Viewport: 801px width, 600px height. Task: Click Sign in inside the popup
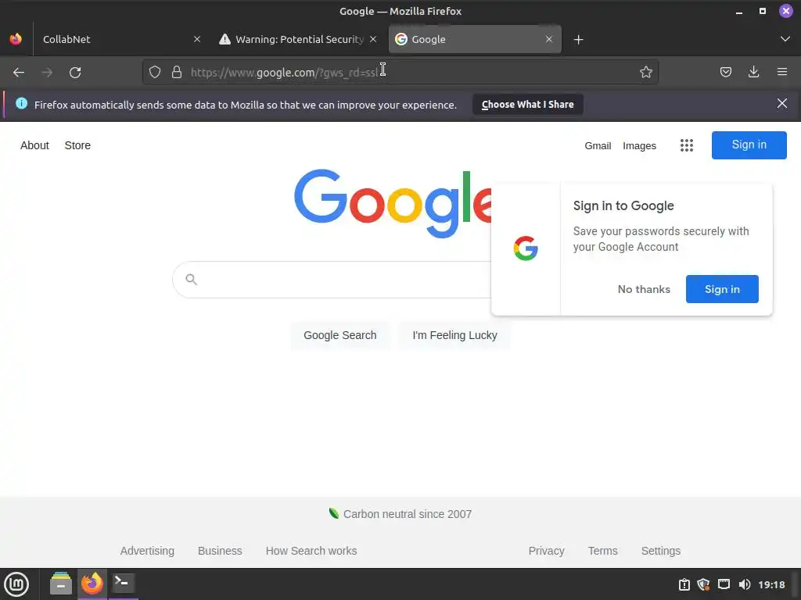[722, 289]
